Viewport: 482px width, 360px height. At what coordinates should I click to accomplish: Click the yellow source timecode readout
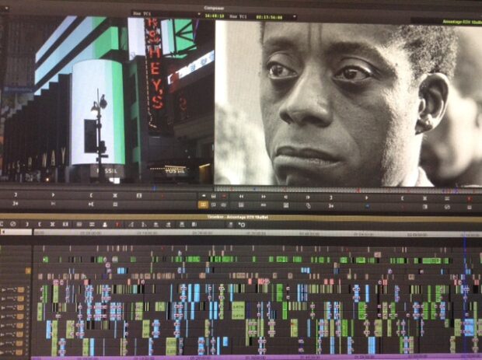[x=215, y=16]
